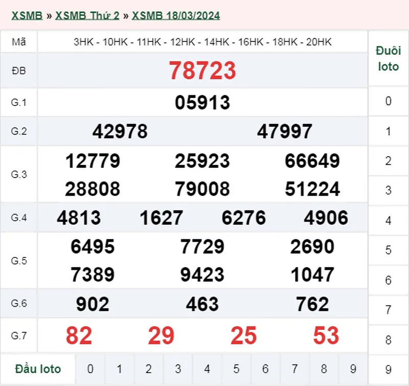Click the XSMB breadcrumb link

click(x=27, y=15)
